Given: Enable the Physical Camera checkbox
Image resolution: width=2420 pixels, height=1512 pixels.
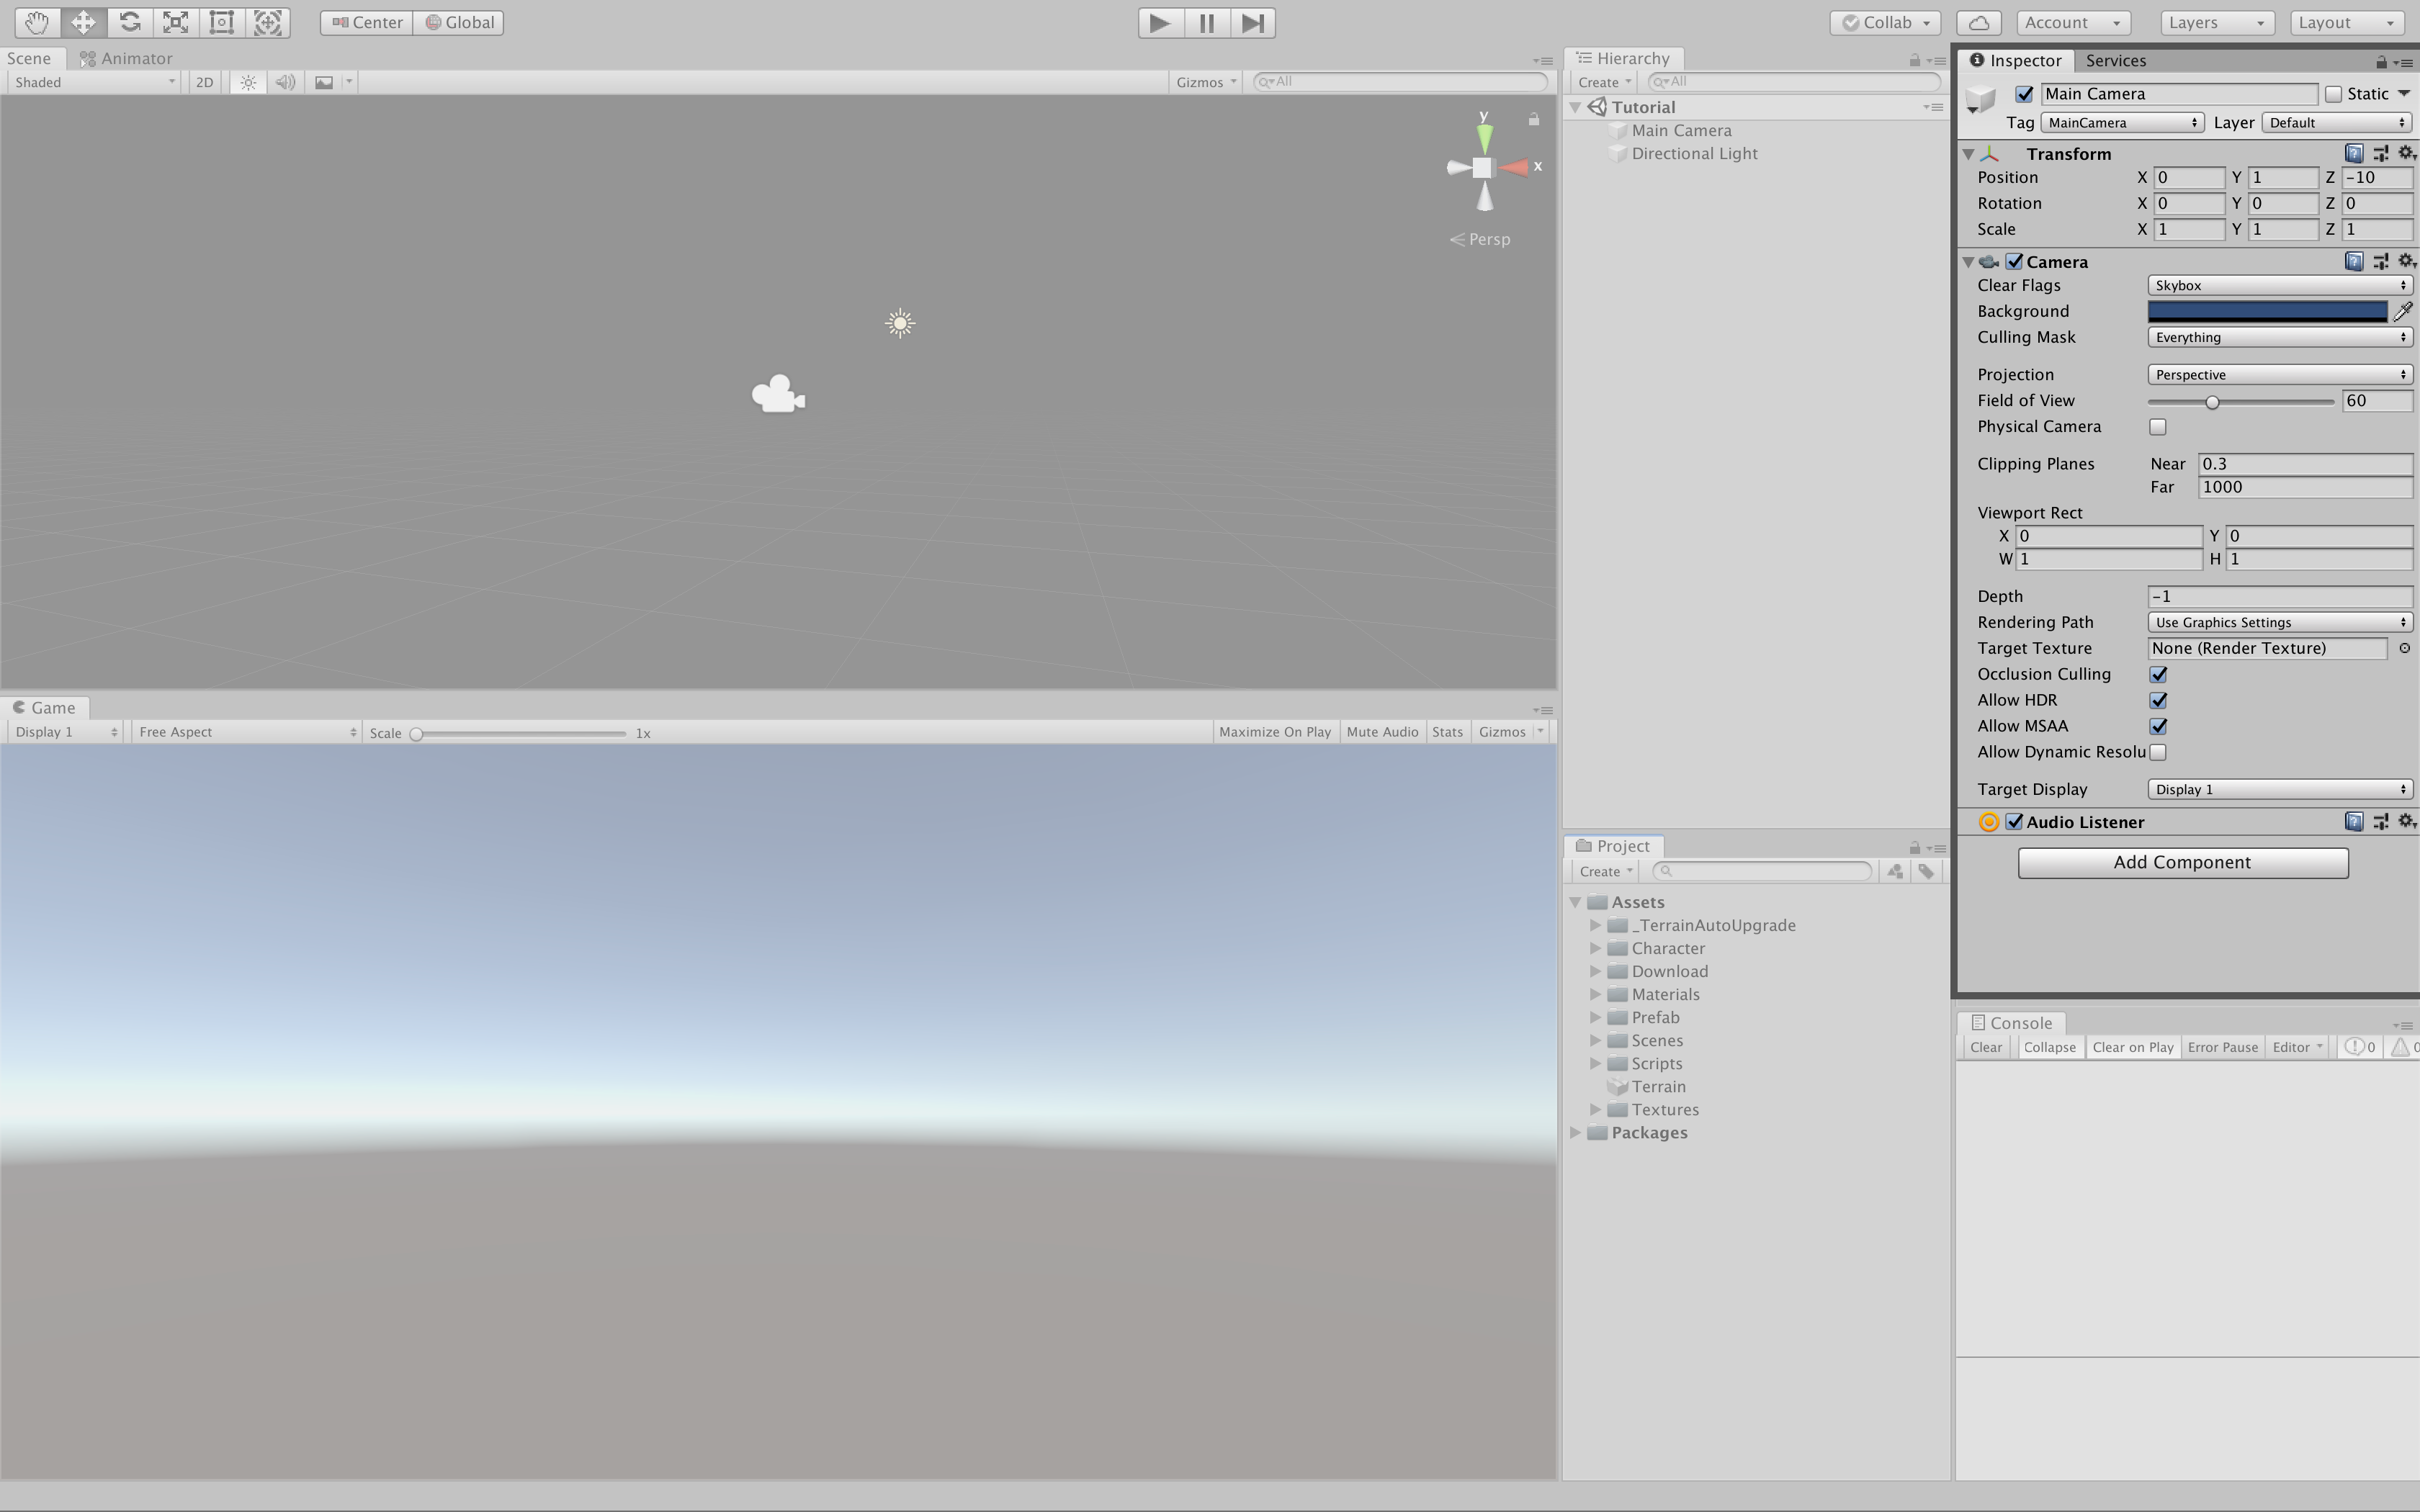Looking at the screenshot, I should click(2158, 427).
